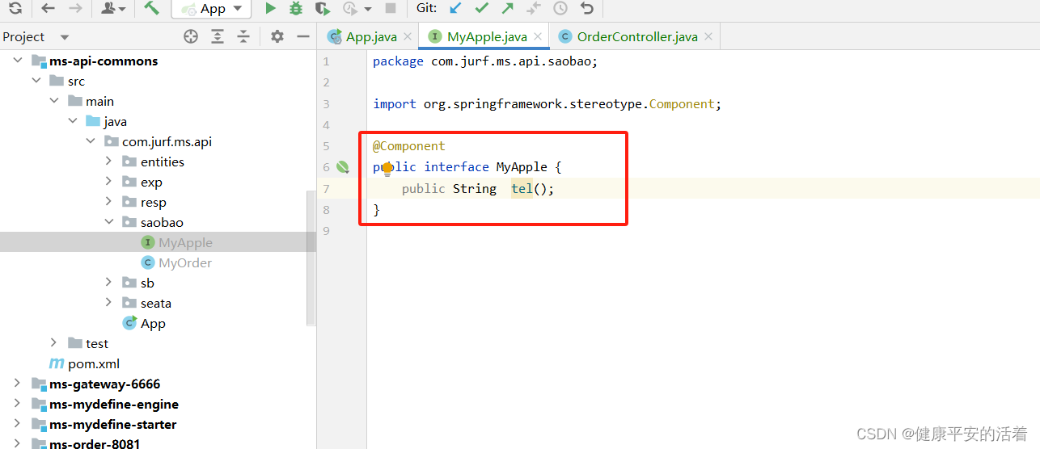Hide the Project panel with the minus
The height and width of the screenshot is (449, 1040).
[x=303, y=36]
